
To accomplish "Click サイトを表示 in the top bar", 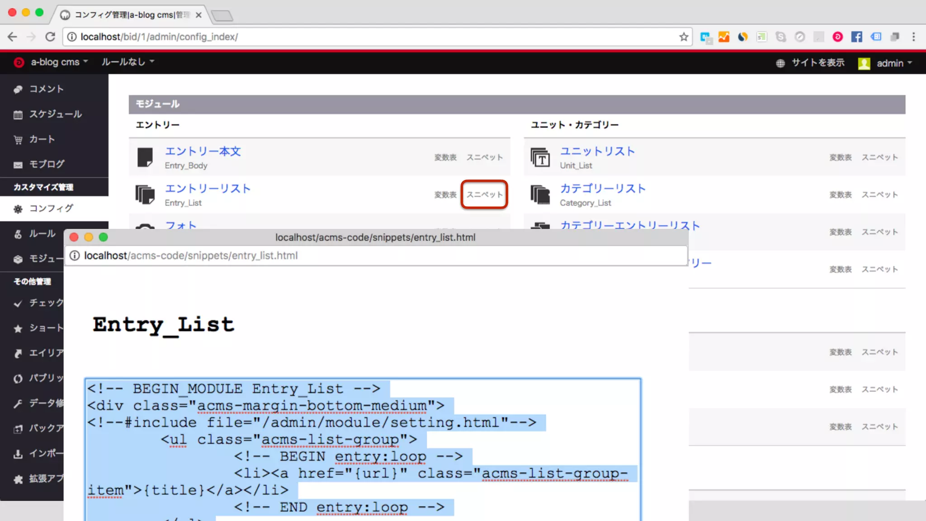I will pyautogui.click(x=817, y=63).
